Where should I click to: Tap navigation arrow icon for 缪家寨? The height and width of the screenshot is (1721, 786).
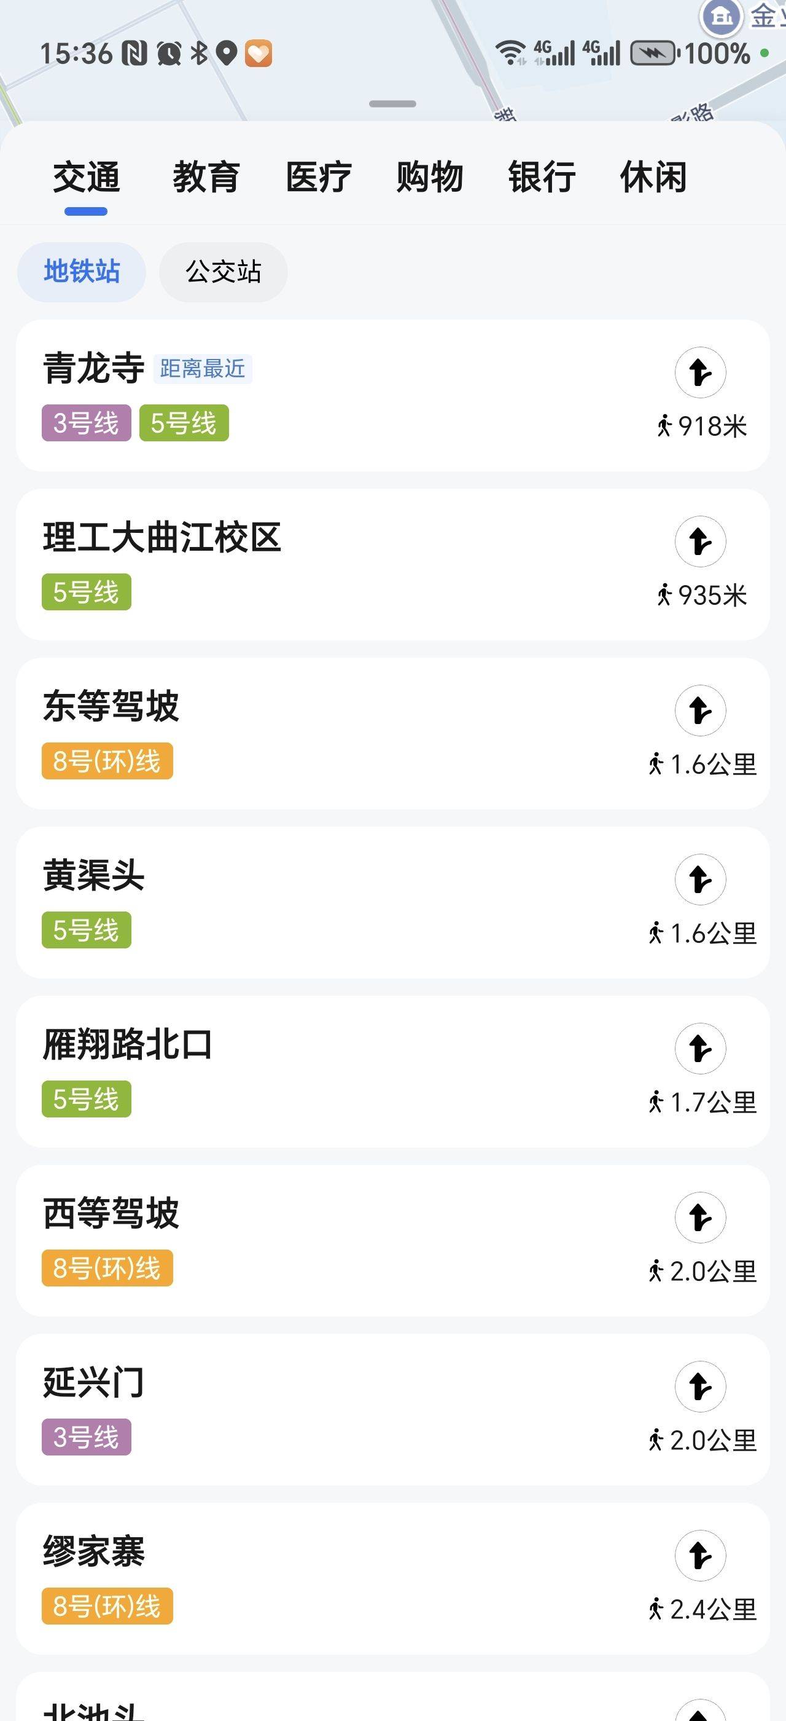click(x=700, y=1555)
